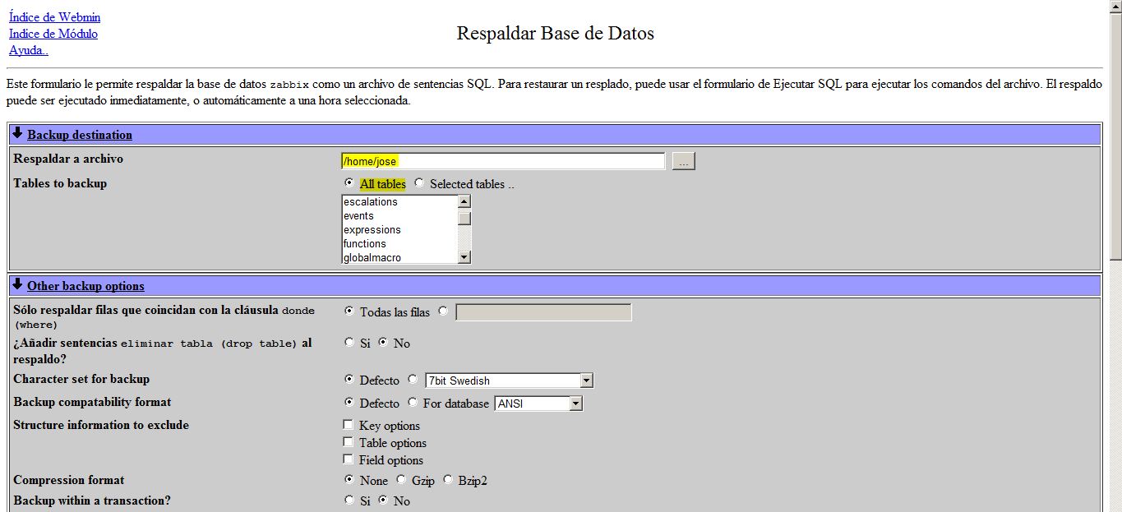The height and width of the screenshot is (512, 1122).
Task: Open the 7bit Swedish character set dropdown
Action: tap(585, 381)
